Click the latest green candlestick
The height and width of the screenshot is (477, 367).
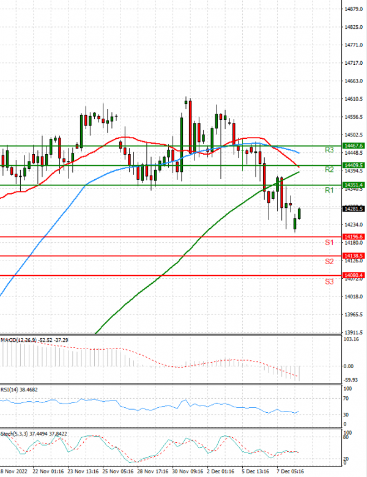(300, 213)
